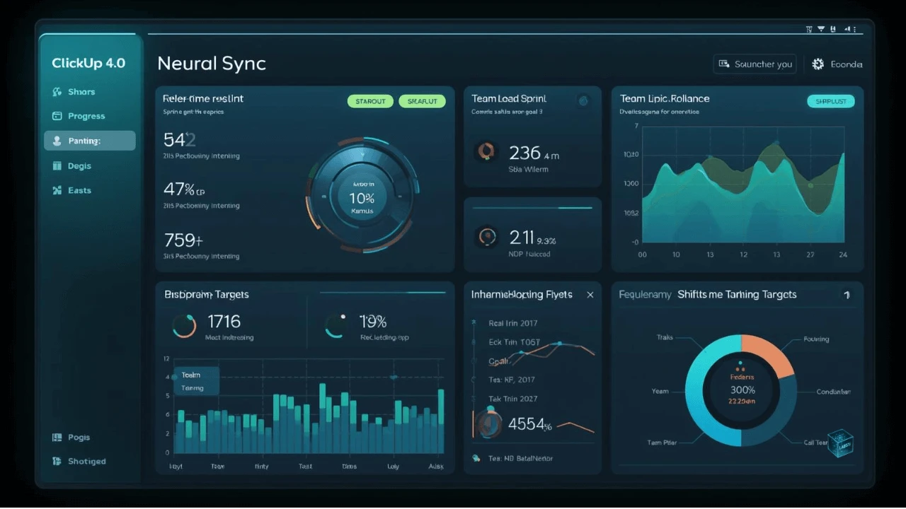Click the 10% circular gauge dial
The image size is (906, 509).
point(362,195)
